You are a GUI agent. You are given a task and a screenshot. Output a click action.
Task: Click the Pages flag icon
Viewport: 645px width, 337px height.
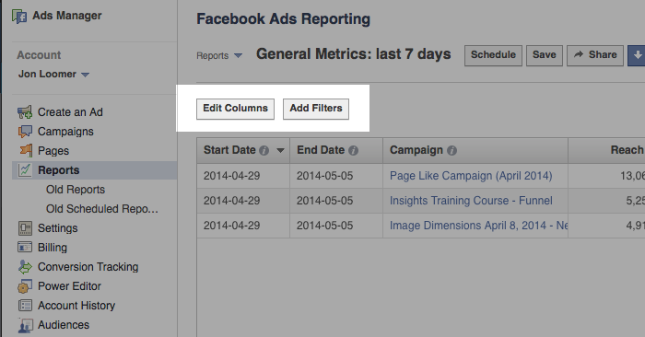tap(26, 150)
